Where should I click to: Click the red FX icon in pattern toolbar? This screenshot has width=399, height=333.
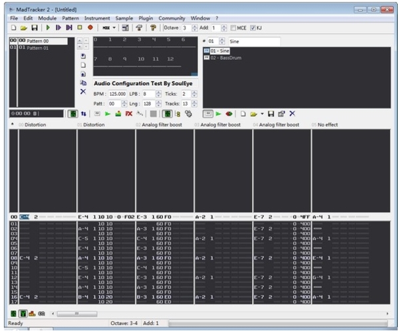(x=128, y=114)
